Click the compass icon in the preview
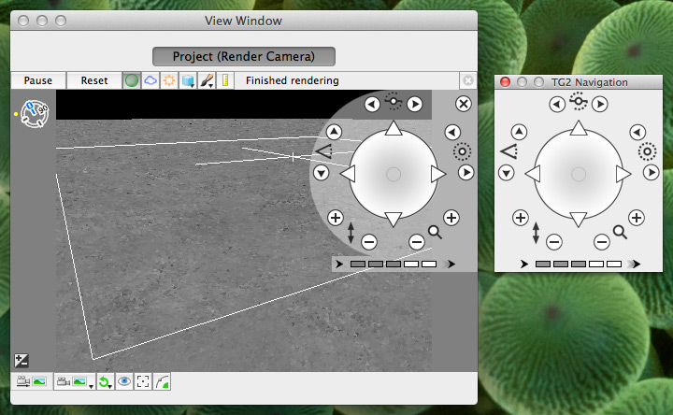 click(x=35, y=113)
